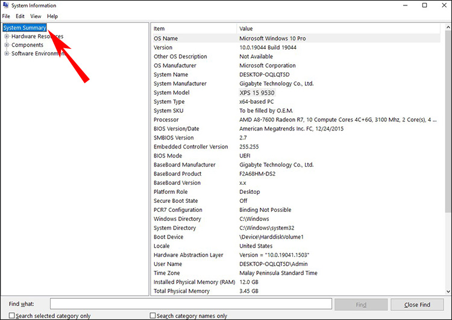Click value 10.0.19044 Build 19044
Image resolution: width=452 pixels, height=320 pixels.
[x=268, y=47]
